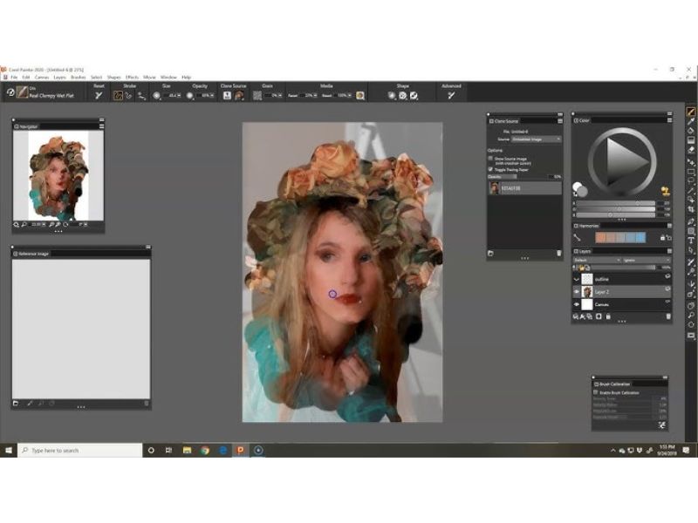
Task: Click the new layer icon in Layers panel
Action: [x=599, y=316]
